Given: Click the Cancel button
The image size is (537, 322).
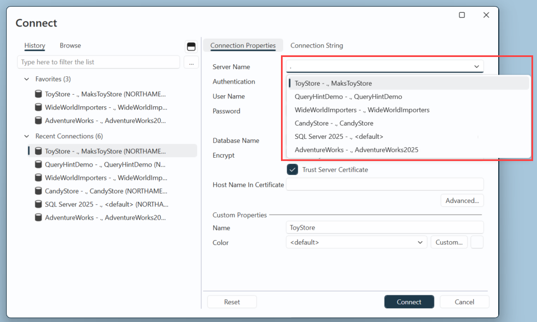Looking at the screenshot, I should [464, 302].
